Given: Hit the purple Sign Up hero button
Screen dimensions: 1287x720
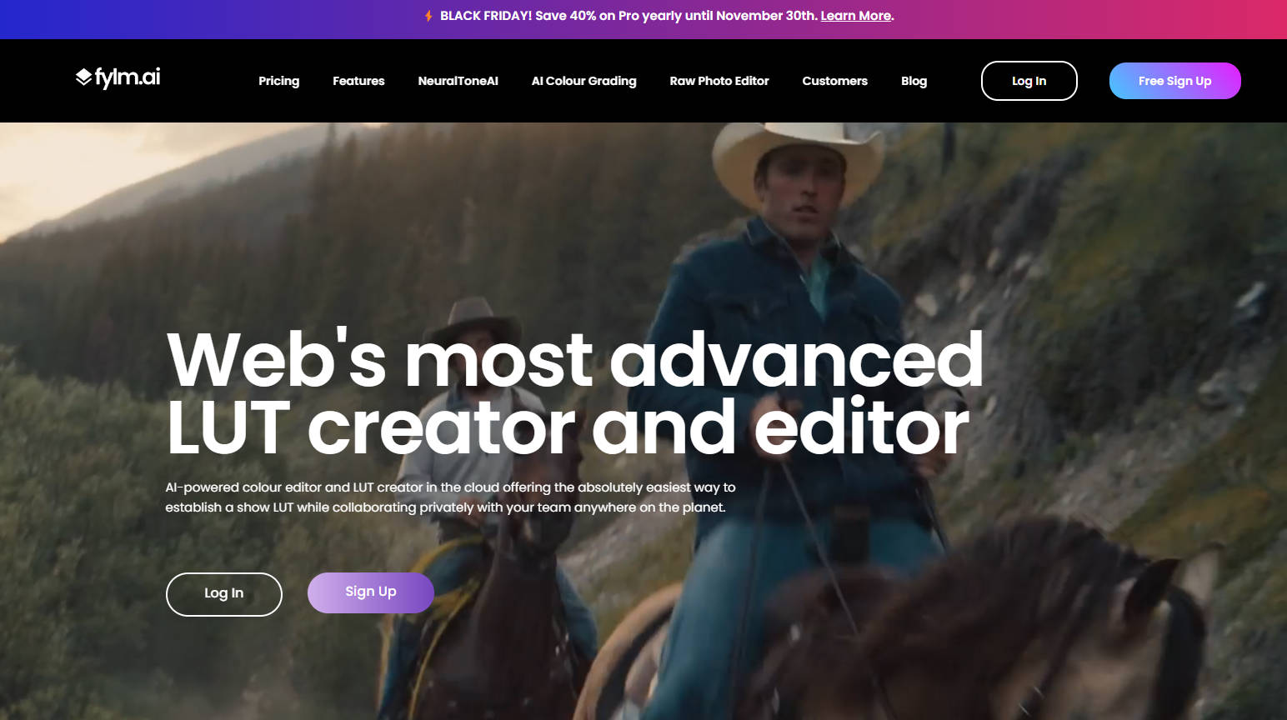Looking at the screenshot, I should (370, 592).
